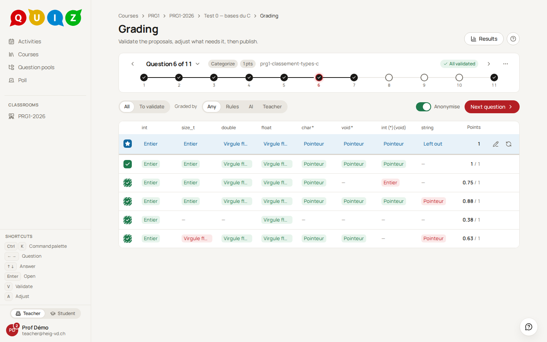
Task: Go to previous question with left chevron
Action: point(133,64)
